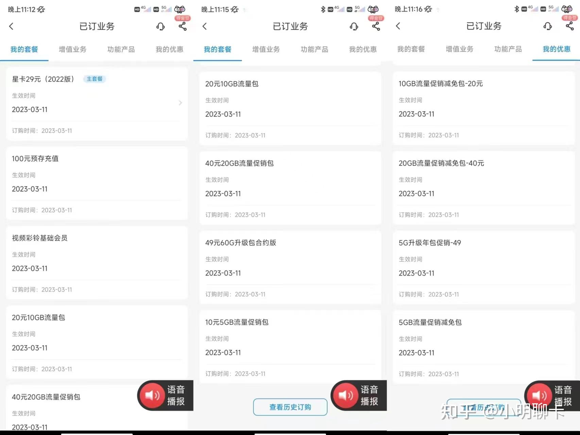Tap 查看历史订购 button on 11:15 screen
580x435 pixels.
click(x=290, y=407)
